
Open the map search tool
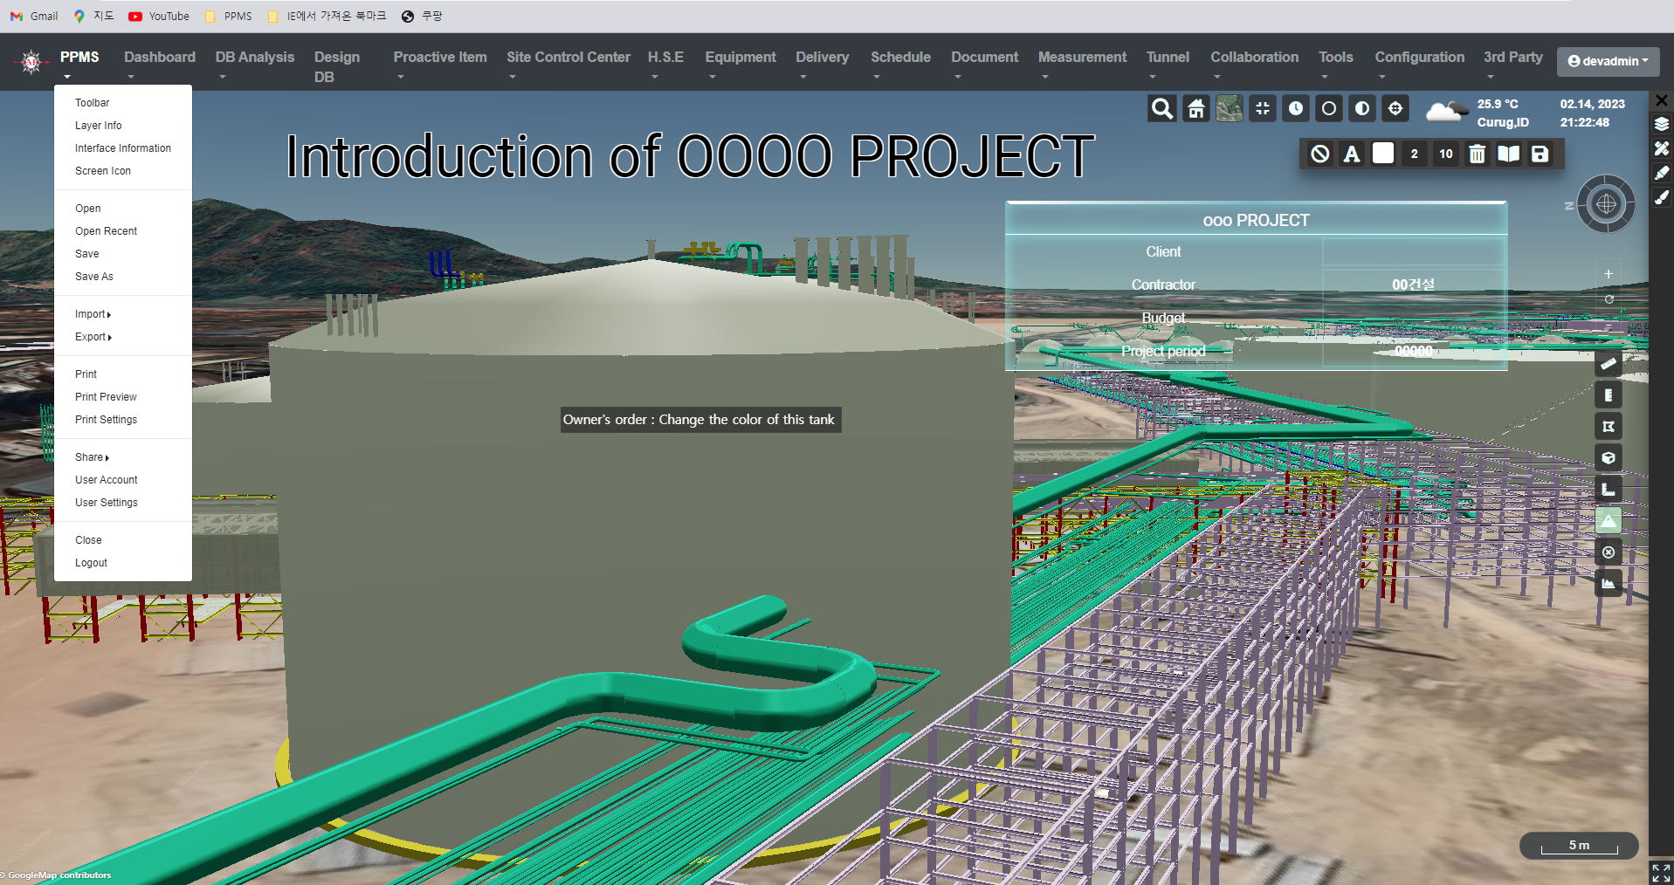(x=1162, y=109)
